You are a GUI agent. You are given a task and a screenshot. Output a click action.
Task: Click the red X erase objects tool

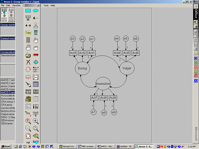click(28, 62)
